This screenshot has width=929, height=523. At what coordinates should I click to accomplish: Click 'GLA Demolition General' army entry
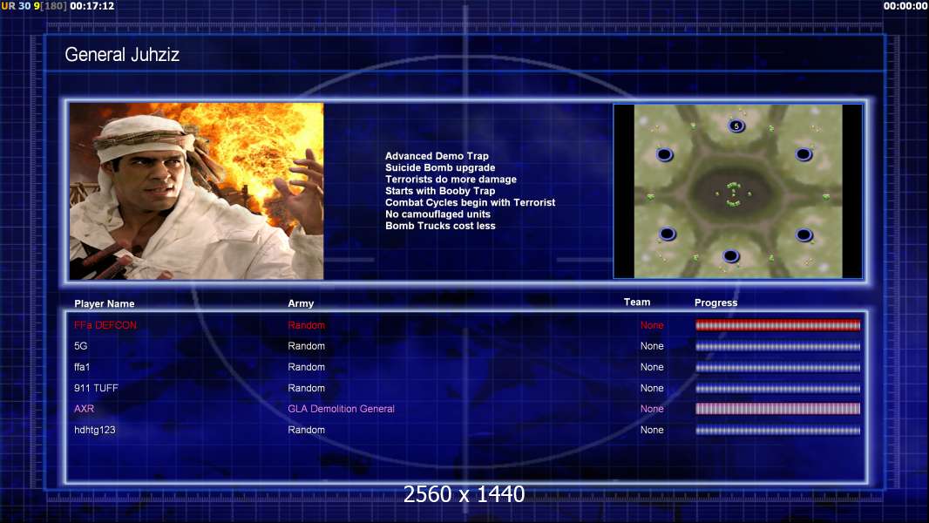342,409
